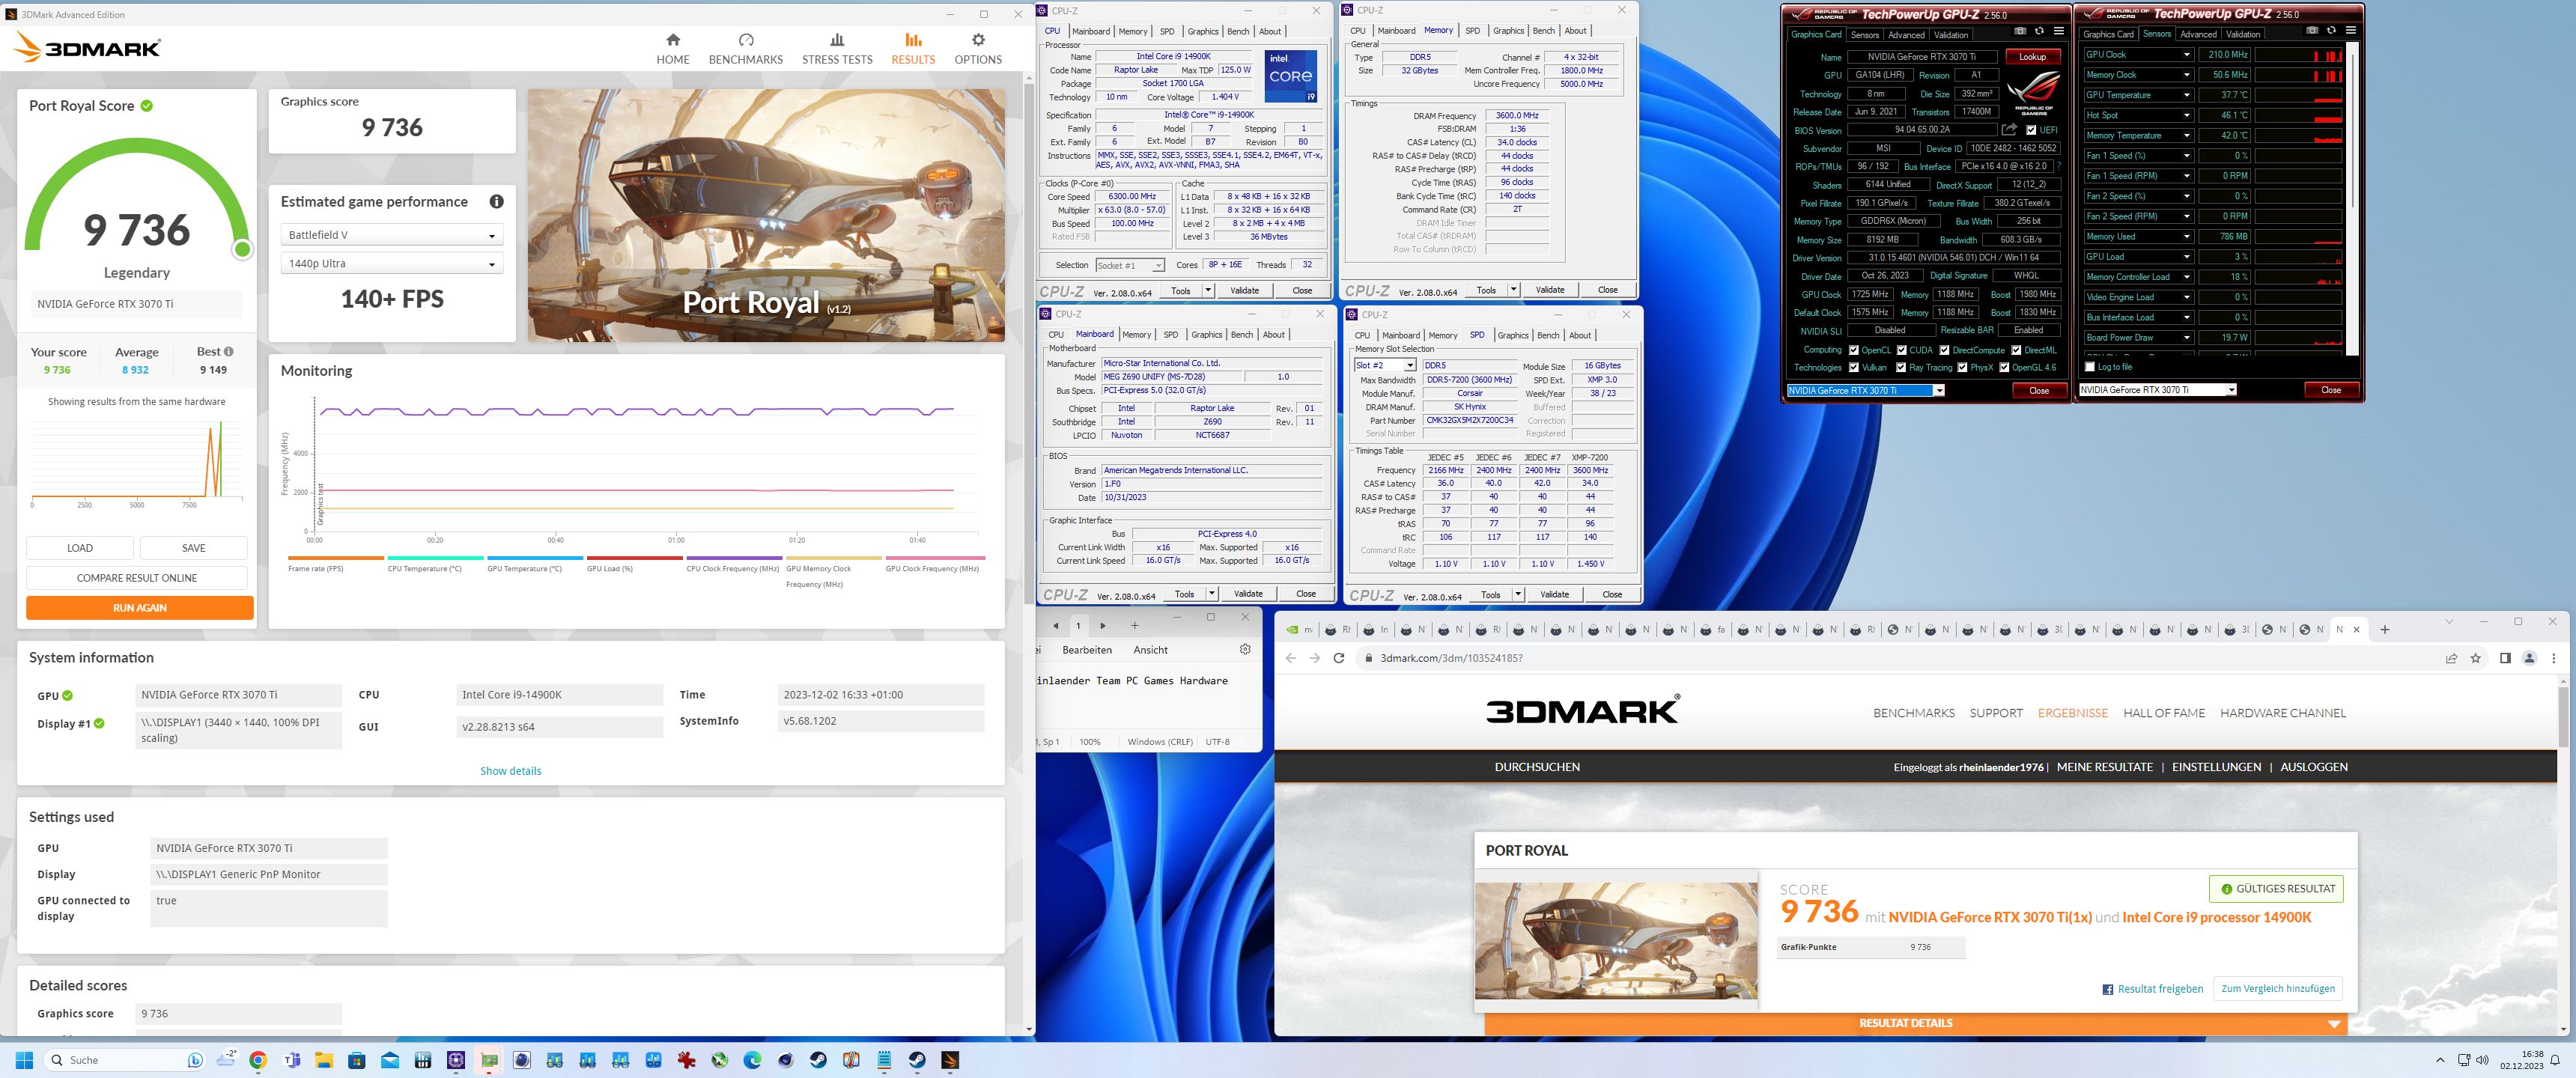Switch to Advanced tab in Sensors GPU-Z window
The height and width of the screenshot is (1078, 2576).
[x=2198, y=35]
